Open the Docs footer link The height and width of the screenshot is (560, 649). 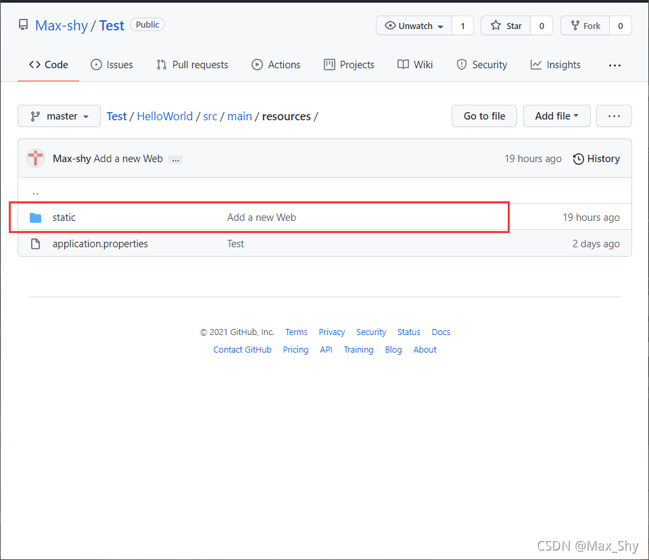[441, 332]
